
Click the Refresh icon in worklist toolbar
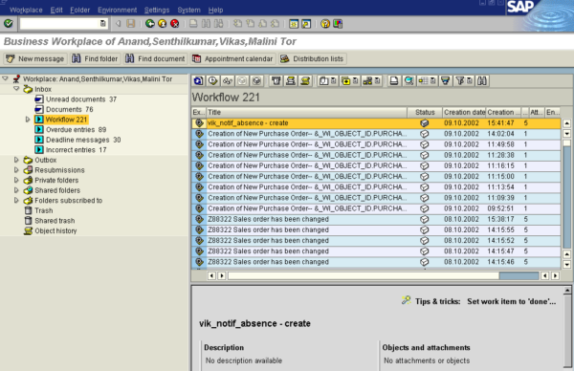tap(198, 81)
